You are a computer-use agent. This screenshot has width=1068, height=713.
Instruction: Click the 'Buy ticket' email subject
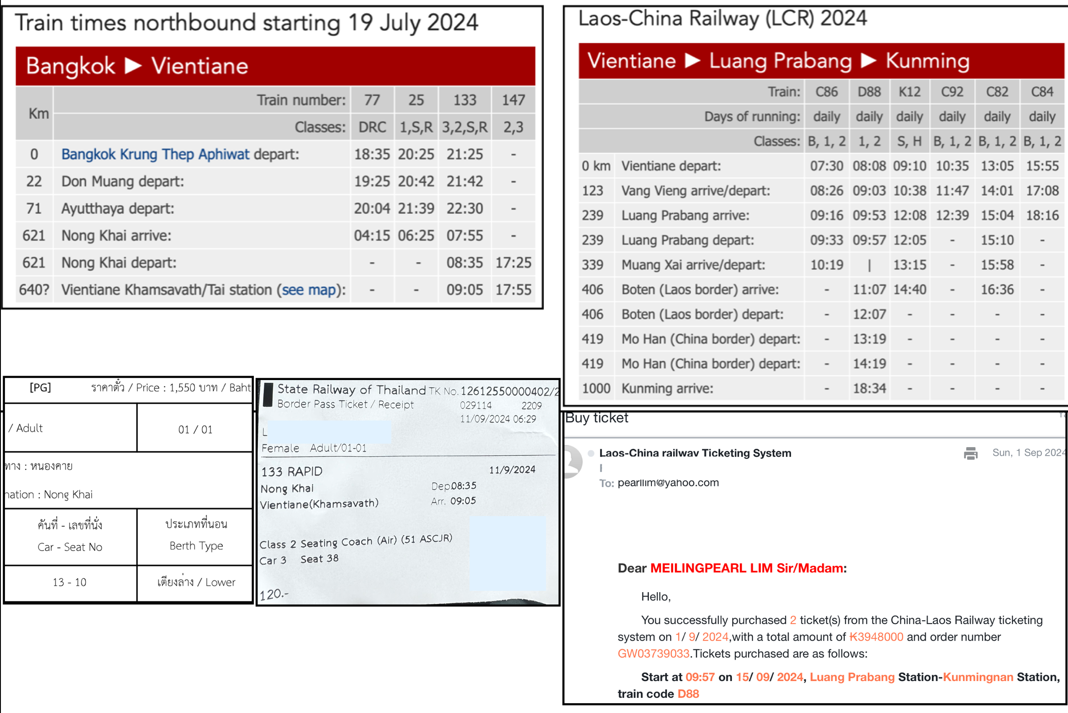click(x=596, y=418)
